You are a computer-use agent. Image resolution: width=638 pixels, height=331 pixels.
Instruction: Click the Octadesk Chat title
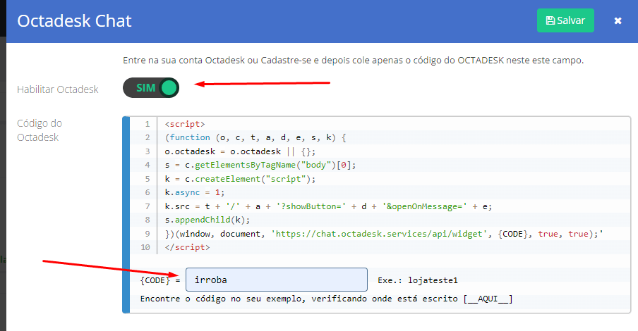tap(74, 21)
